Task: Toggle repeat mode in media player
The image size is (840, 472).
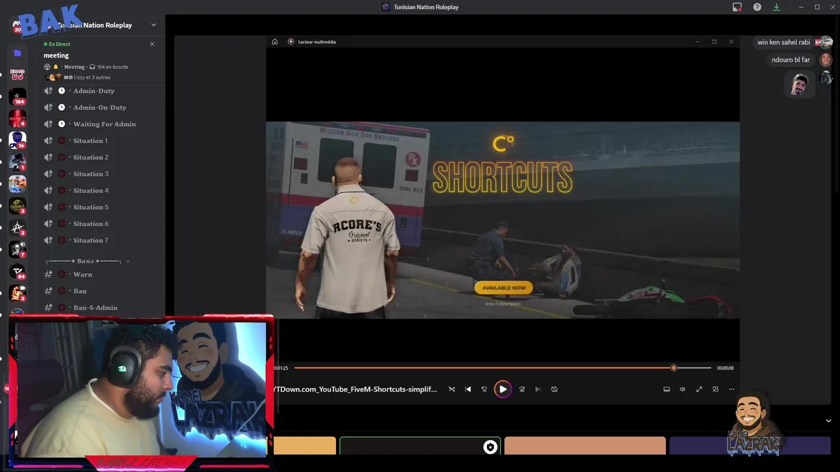Action: [x=555, y=389]
